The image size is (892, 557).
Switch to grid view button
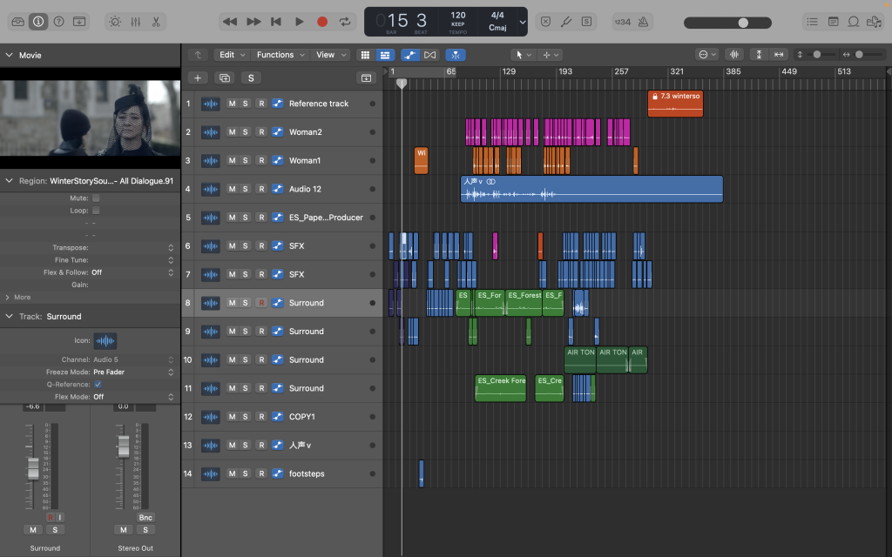click(365, 55)
